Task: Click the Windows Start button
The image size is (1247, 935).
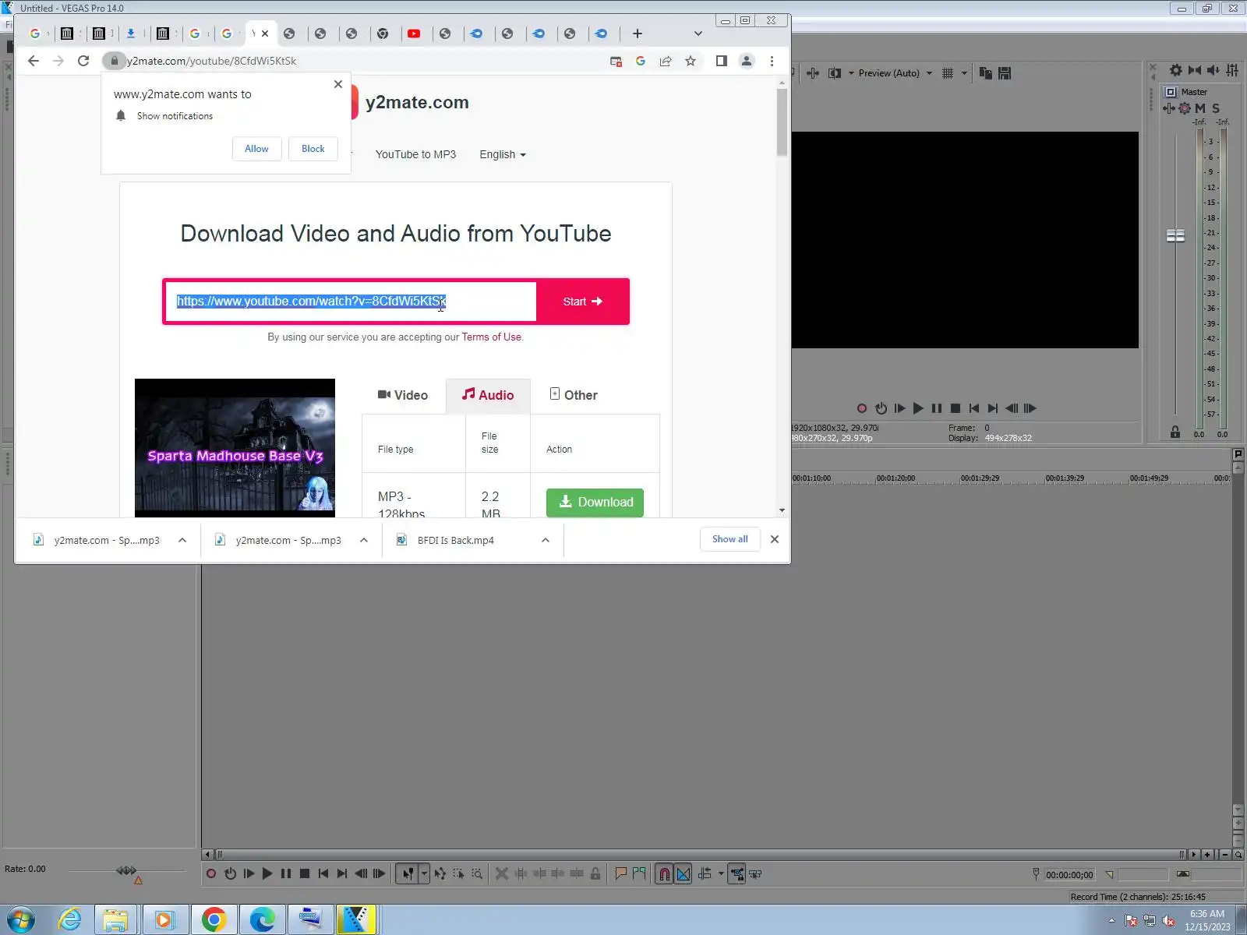Action: [21, 920]
